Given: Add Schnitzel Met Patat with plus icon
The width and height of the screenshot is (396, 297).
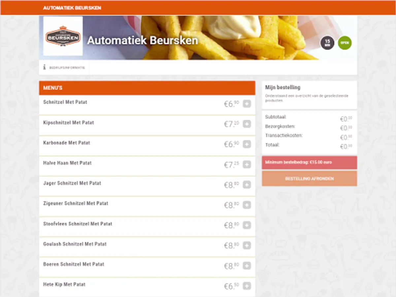Looking at the screenshot, I should click(247, 104).
